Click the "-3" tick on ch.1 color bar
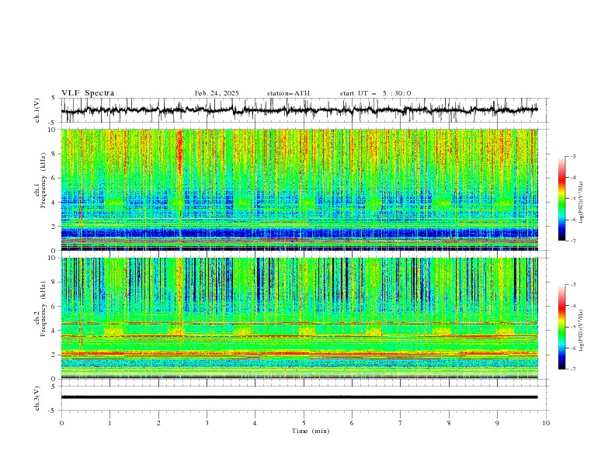Screen dimensions: 615x475 (572, 156)
